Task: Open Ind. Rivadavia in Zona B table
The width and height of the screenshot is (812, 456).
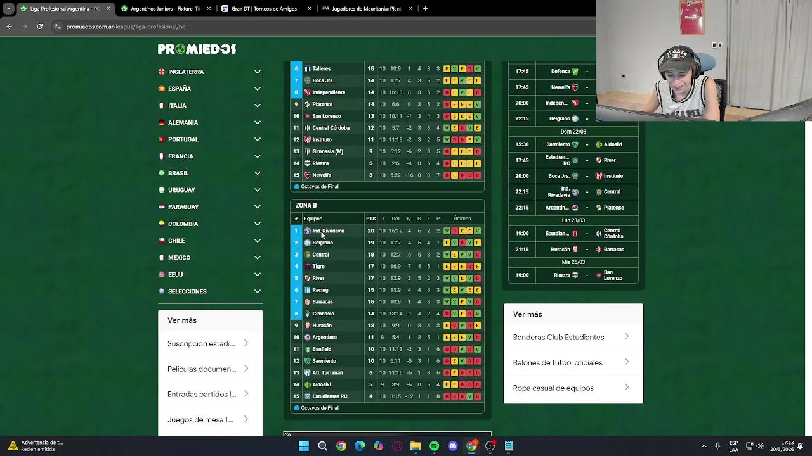Action: pos(328,231)
